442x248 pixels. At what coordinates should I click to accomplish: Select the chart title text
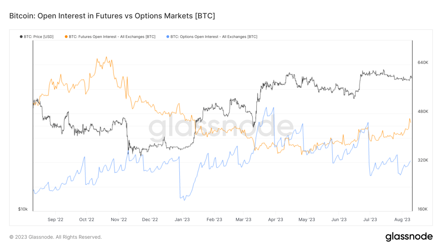coord(112,16)
